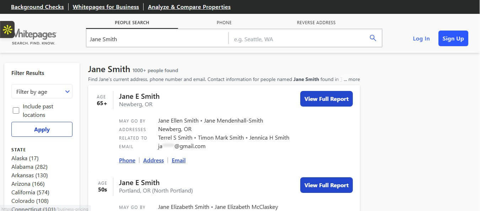The width and height of the screenshot is (480, 211).
Task: Switch to the Phone tab
Action: tap(224, 22)
